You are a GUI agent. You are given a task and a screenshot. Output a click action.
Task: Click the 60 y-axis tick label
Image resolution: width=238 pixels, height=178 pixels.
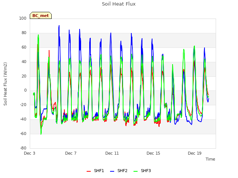[24, 47]
